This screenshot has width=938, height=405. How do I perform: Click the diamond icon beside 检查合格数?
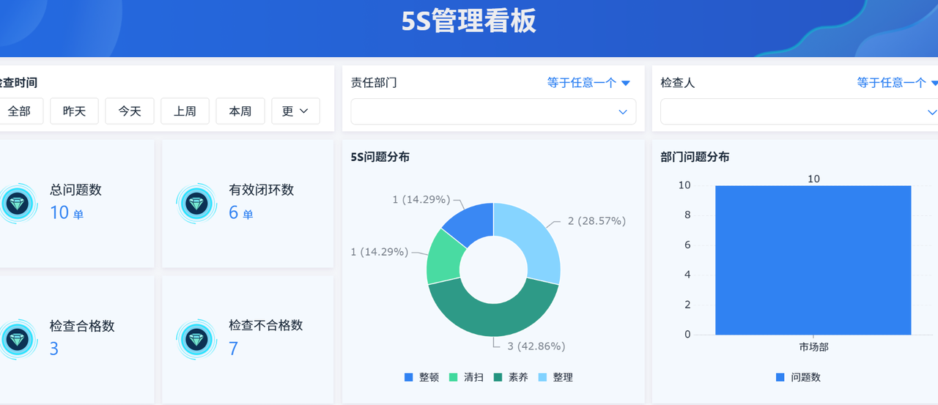17,339
